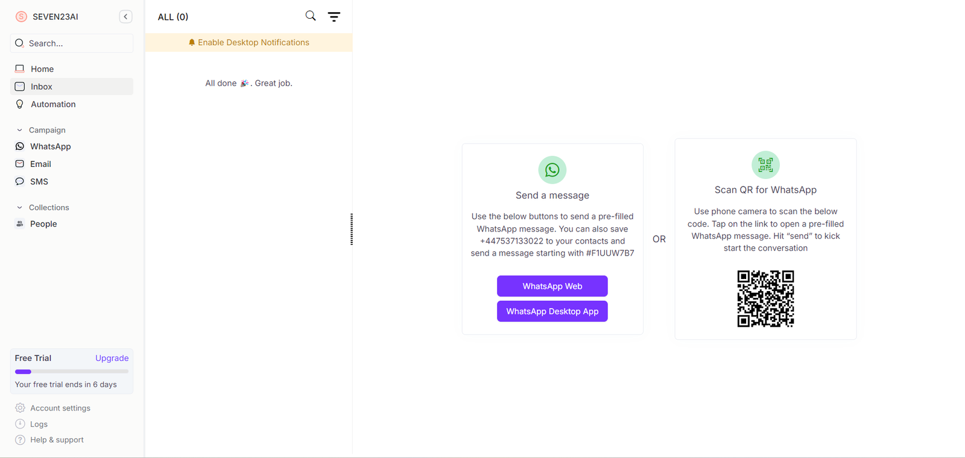The height and width of the screenshot is (458, 965).
Task: Click 'Scan QR for WhatsApp' heading
Action: point(765,190)
